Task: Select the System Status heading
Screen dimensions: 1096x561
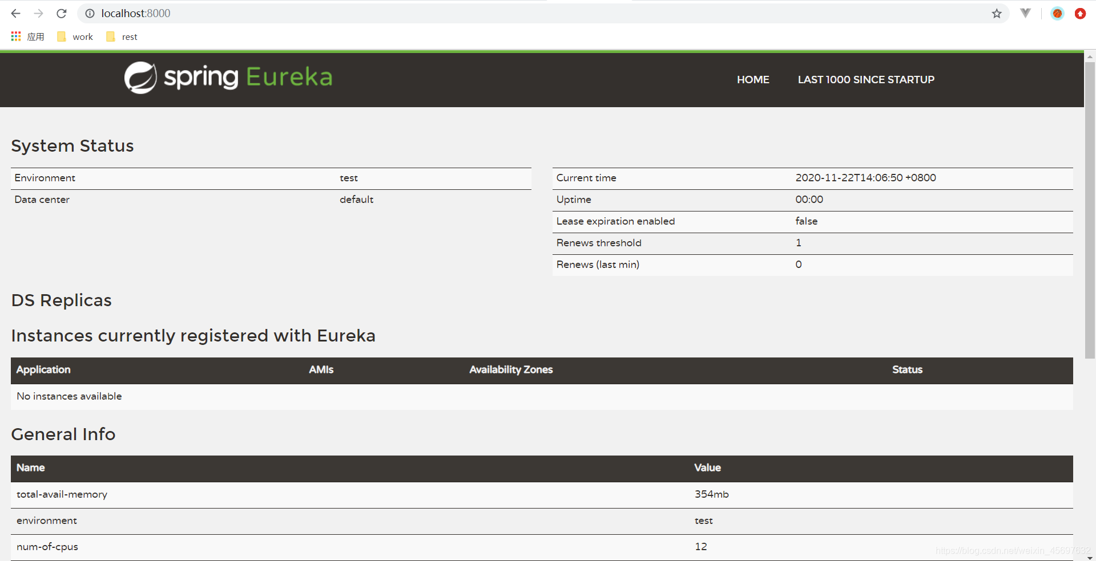Action: pos(72,146)
